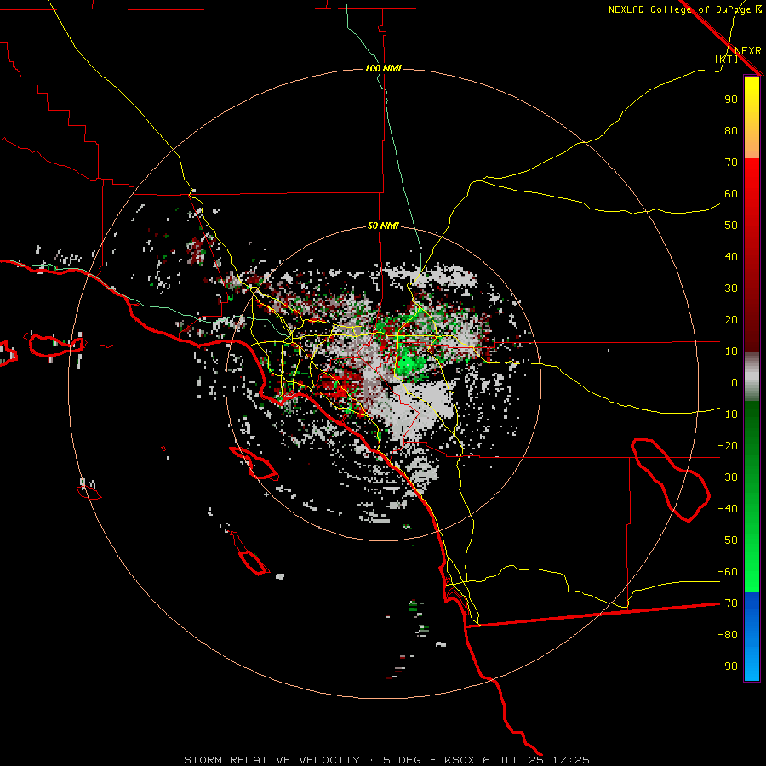Pick the "-10" value on the velocity scale
This screenshot has height=766, width=766.
pos(728,414)
